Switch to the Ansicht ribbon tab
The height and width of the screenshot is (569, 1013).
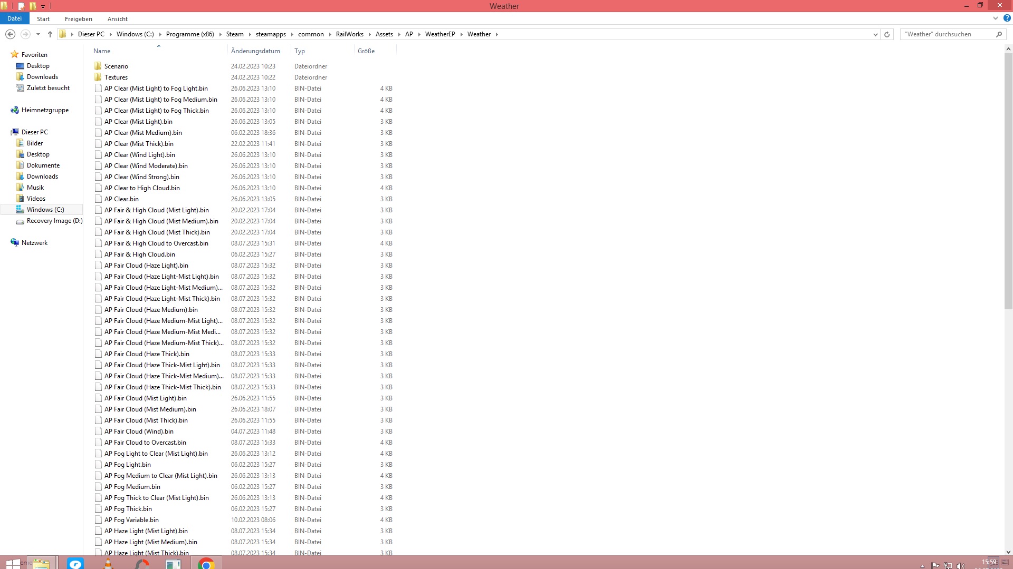[117, 19]
